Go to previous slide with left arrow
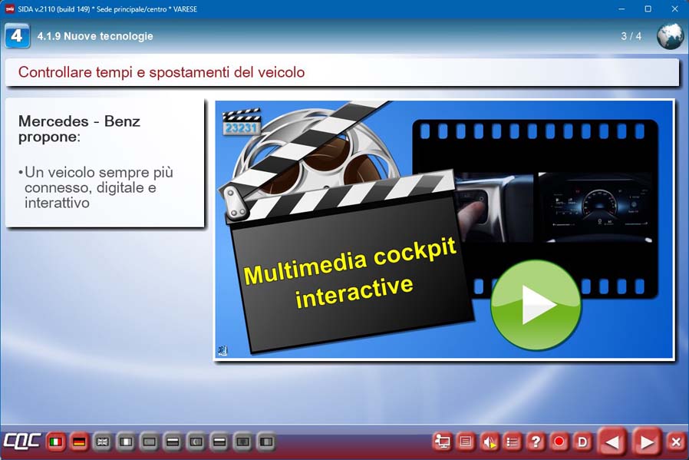689x460 pixels. pyautogui.click(x=612, y=442)
